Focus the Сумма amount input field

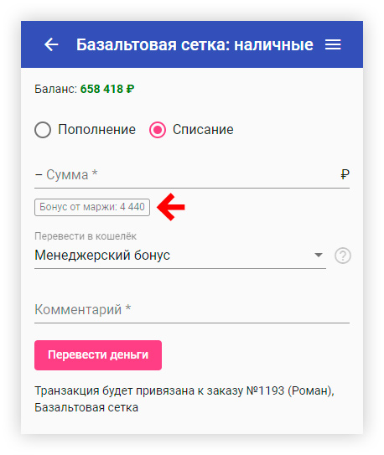coord(192,175)
